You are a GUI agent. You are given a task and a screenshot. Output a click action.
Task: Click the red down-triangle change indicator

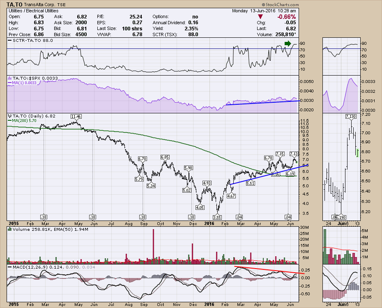pyautogui.click(x=260, y=16)
